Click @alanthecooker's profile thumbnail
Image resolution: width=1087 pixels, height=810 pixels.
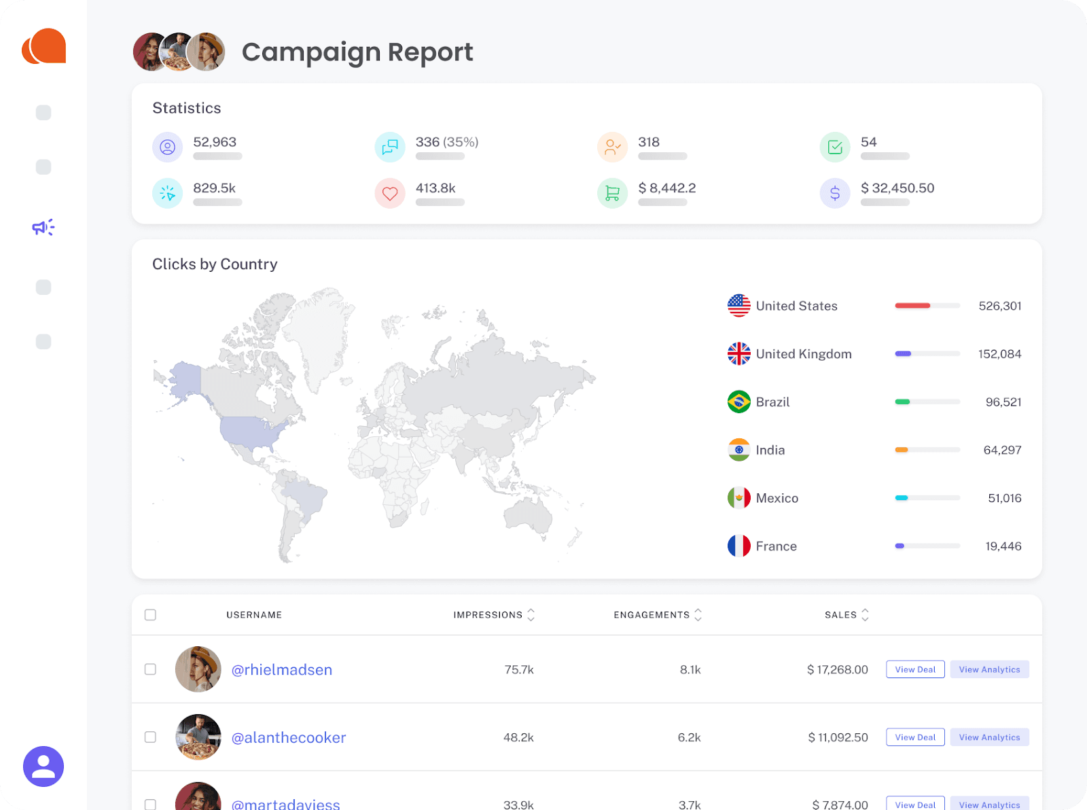(198, 737)
